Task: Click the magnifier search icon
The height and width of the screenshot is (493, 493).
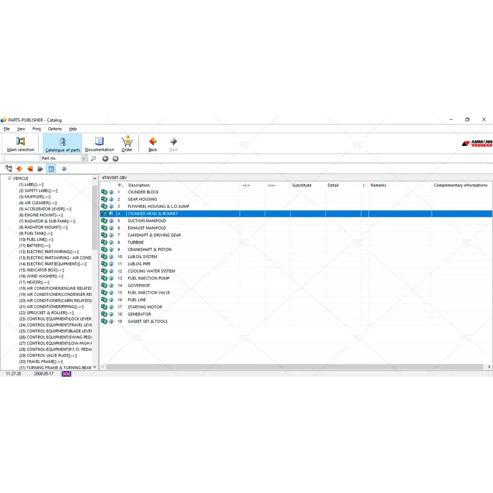Action: tap(94, 159)
